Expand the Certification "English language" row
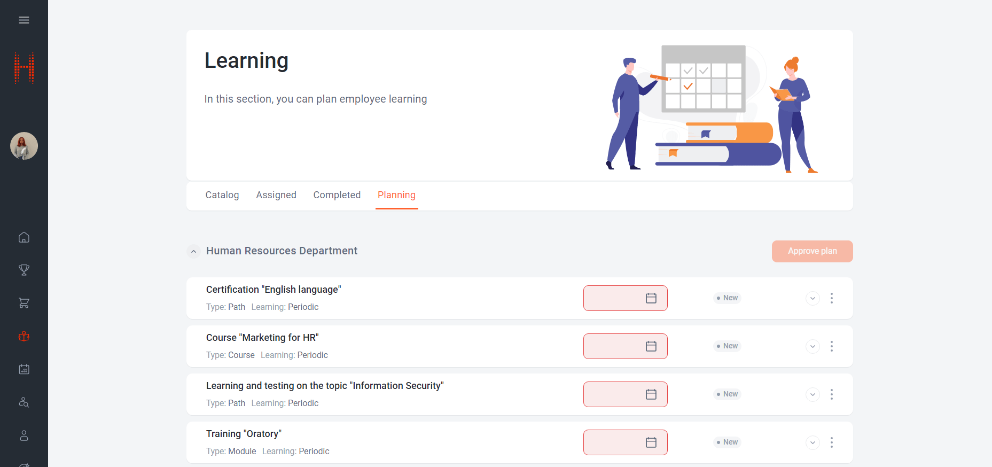992x467 pixels. (813, 298)
